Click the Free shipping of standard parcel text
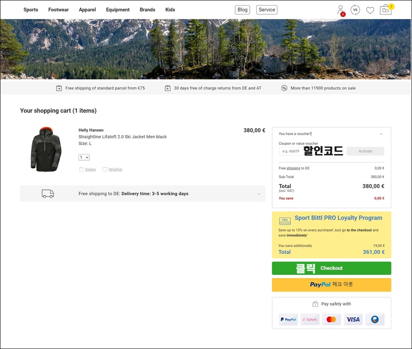 [x=105, y=88]
